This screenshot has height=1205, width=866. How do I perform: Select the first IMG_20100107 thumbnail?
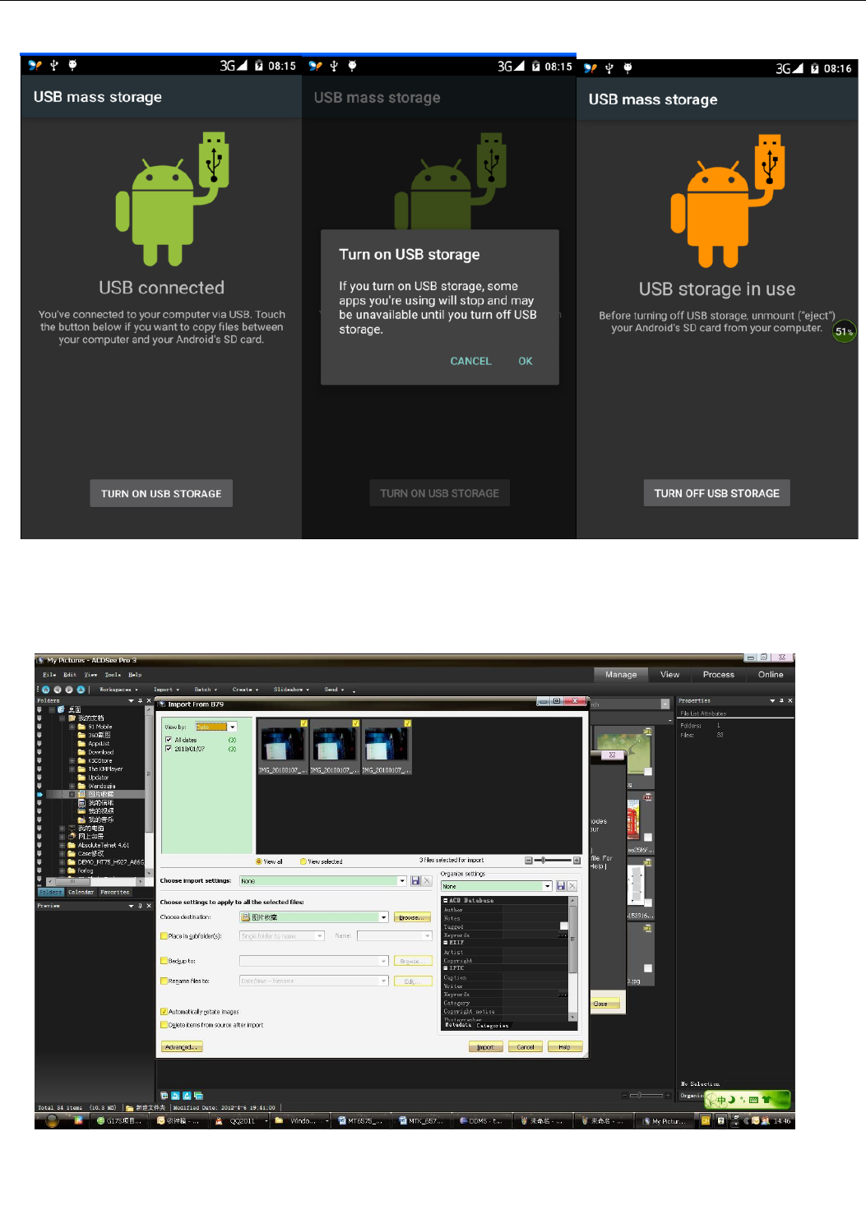[x=283, y=746]
